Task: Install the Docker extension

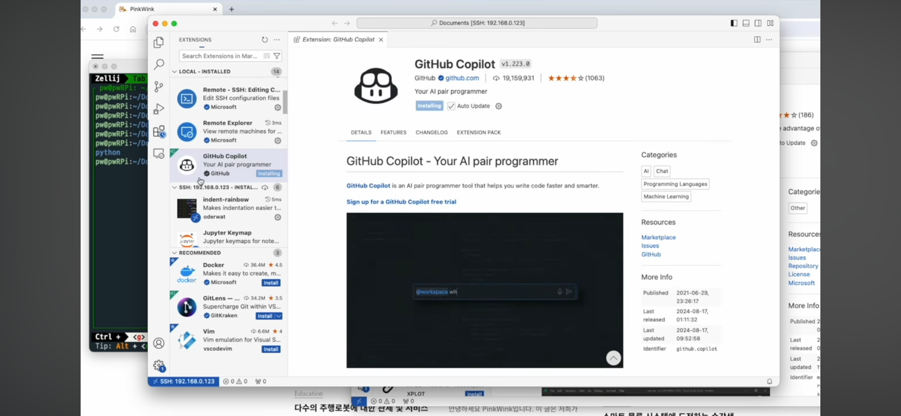Action: tap(271, 283)
